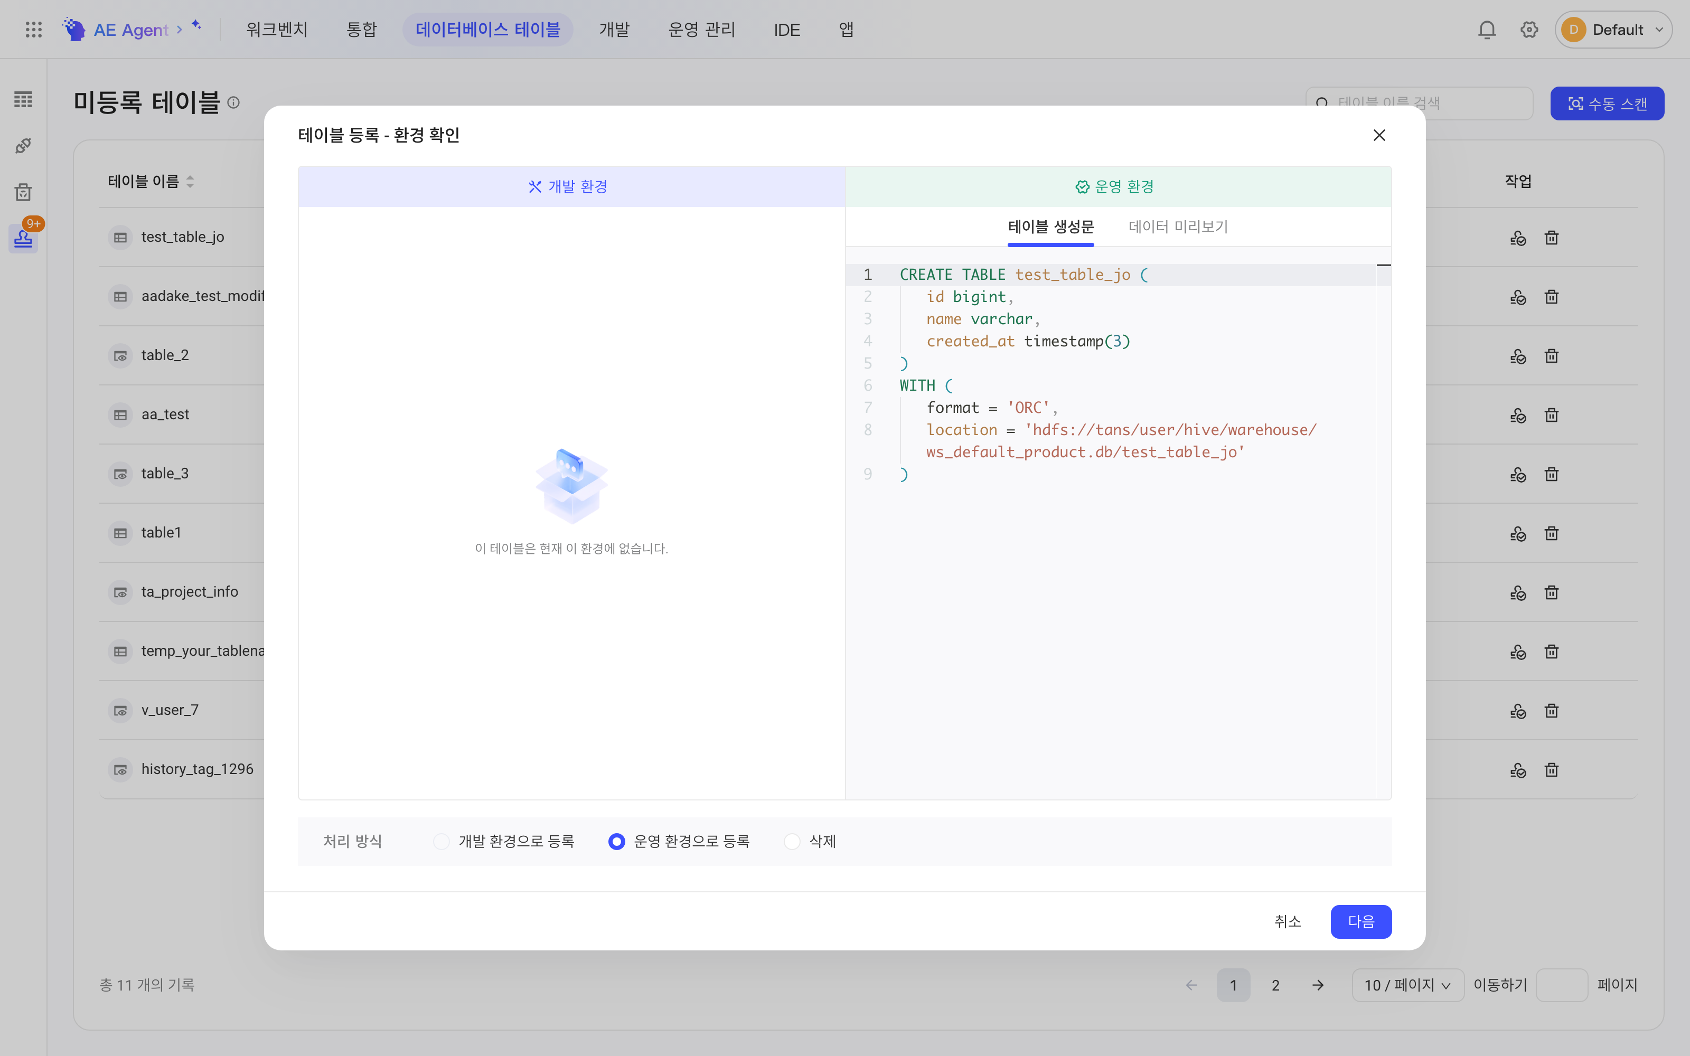Click the register icon for test_table_jo
The width and height of the screenshot is (1690, 1056).
pos(1517,238)
